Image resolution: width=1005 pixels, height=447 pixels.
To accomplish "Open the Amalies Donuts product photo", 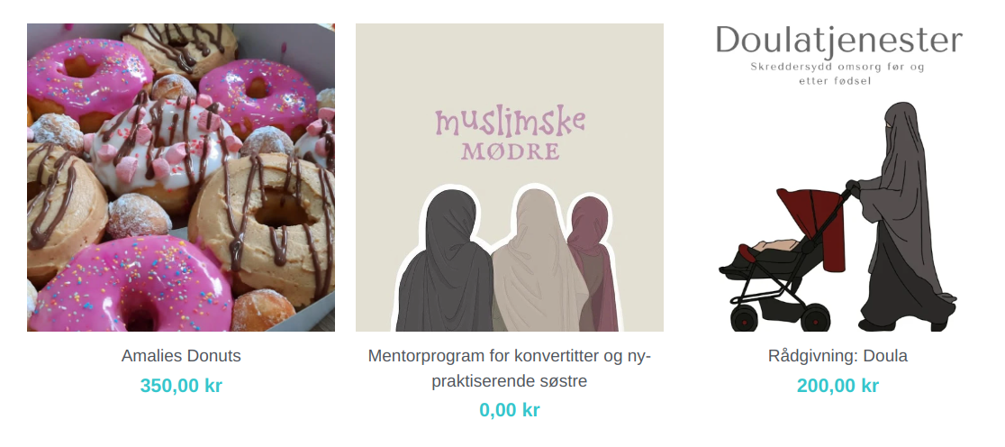I will coord(181,178).
